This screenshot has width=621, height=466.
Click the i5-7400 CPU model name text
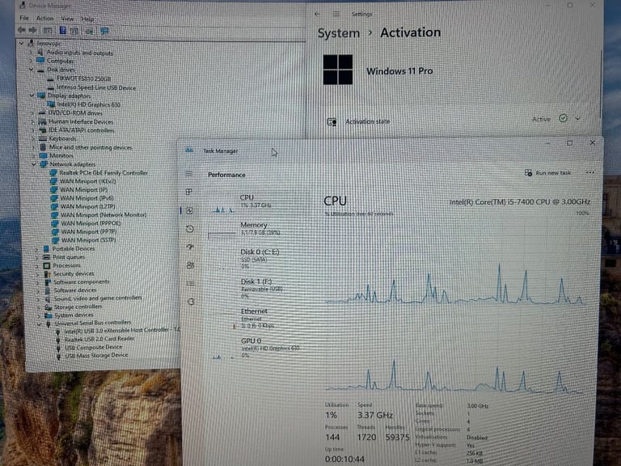(x=520, y=202)
